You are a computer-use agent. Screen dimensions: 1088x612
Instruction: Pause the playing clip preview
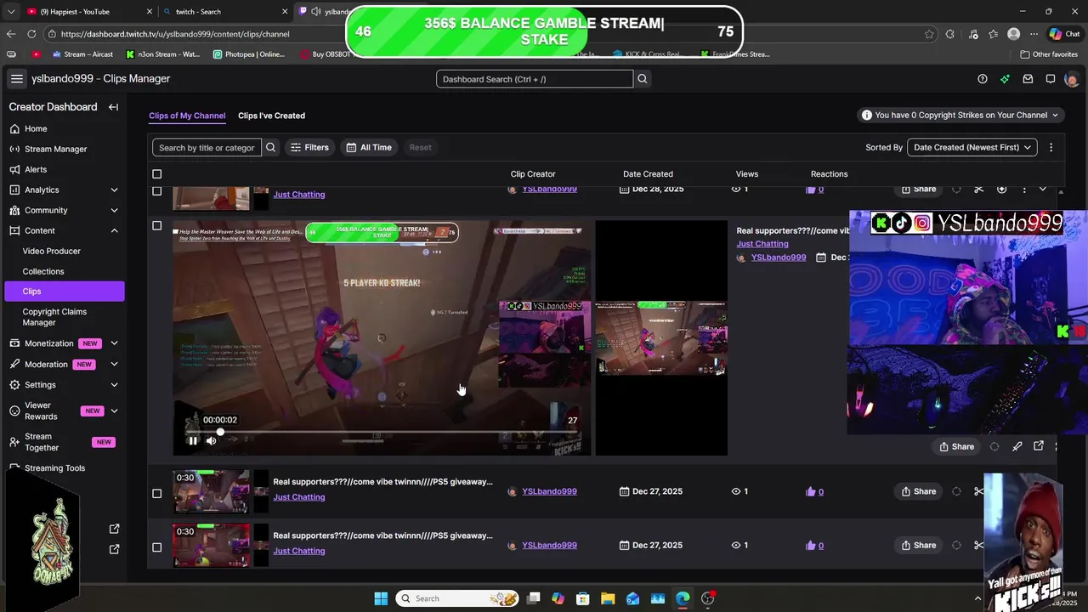pyautogui.click(x=193, y=440)
